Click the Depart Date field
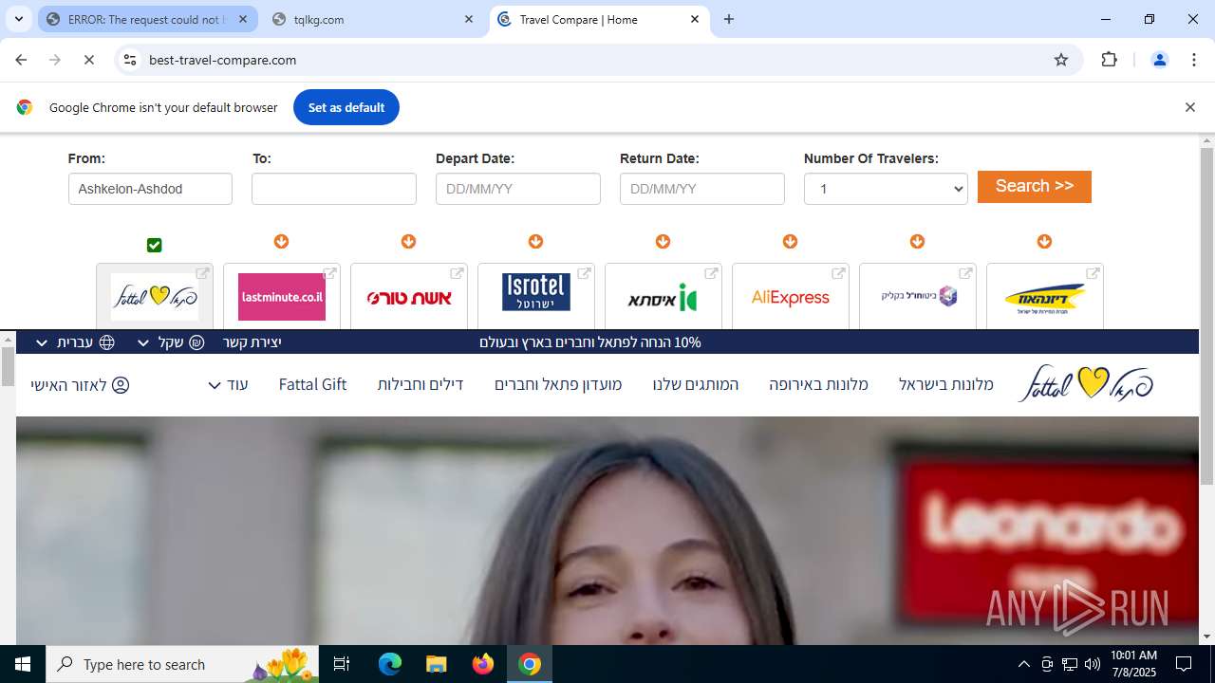This screenshot has height=683, width=1215. tap(518, 189)
